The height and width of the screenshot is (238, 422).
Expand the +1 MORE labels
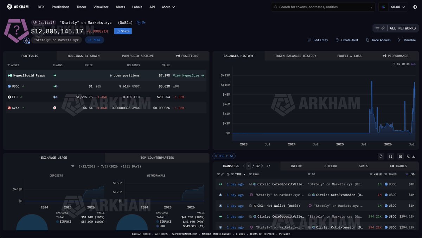coord(94,40)
